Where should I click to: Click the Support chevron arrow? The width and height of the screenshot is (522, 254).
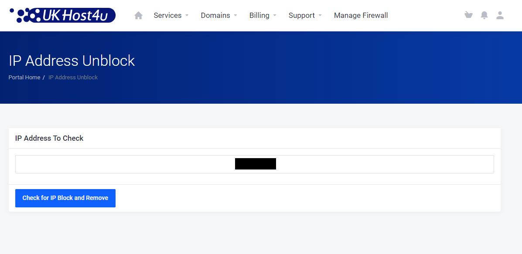point(320,15)
